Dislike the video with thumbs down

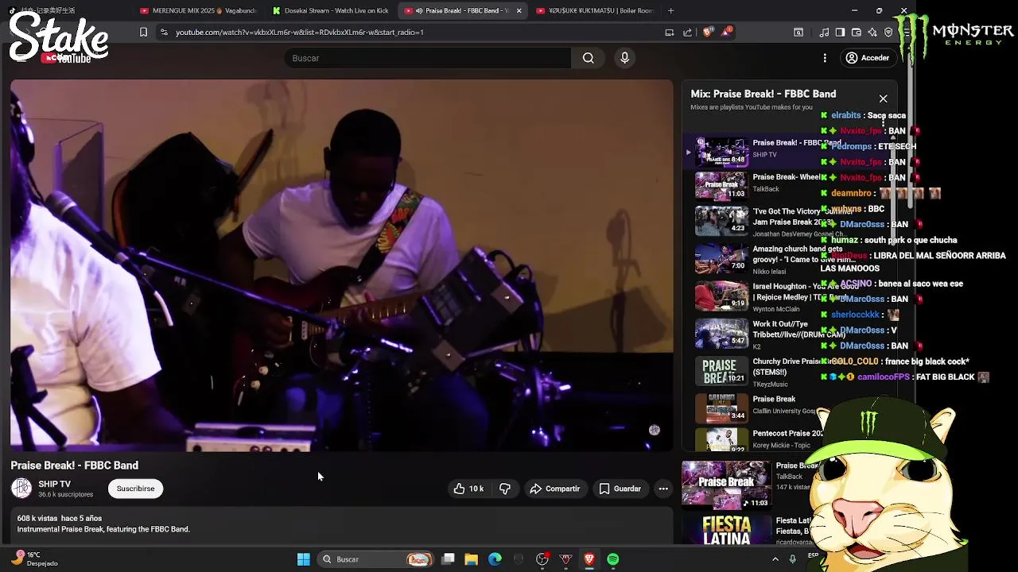point(505,489)
